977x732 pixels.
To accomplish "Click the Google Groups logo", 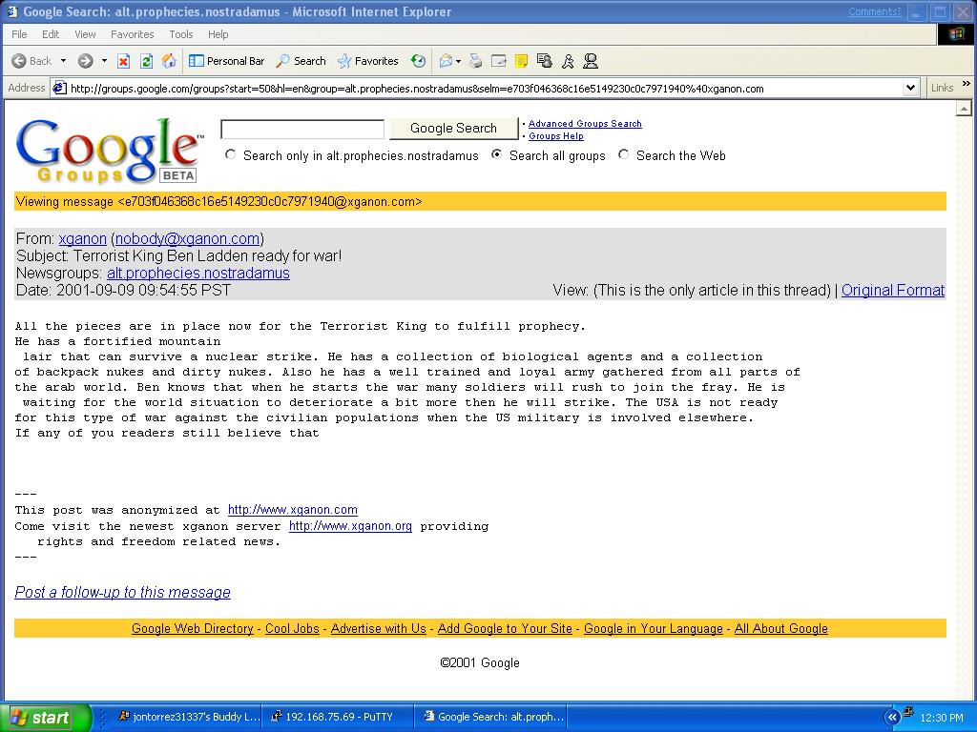I will [x=109, y=152].
